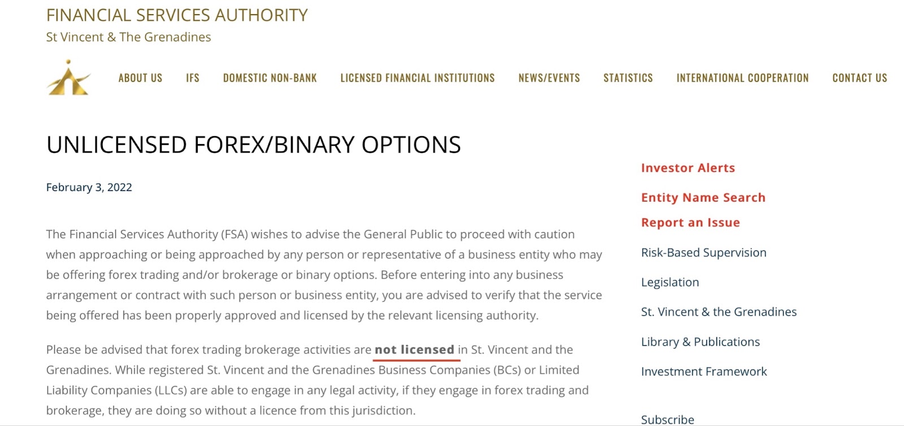Open the About Us menu

tap(140, 78)
